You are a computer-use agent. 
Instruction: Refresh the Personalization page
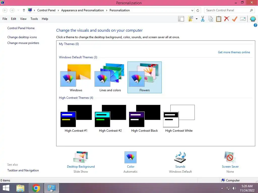pyautogui.click(x=198, y=10)
